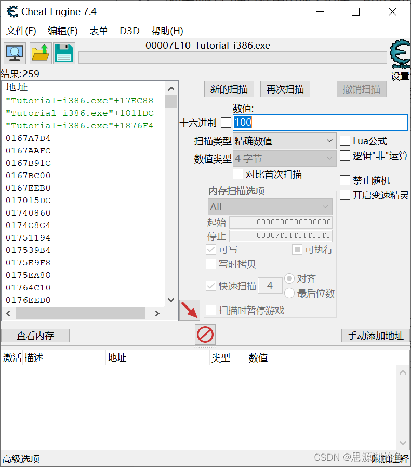The width and height of the screenshot is (411, 467).
Task: Select address 017015DC in results
Action: [x=28, y=201]
